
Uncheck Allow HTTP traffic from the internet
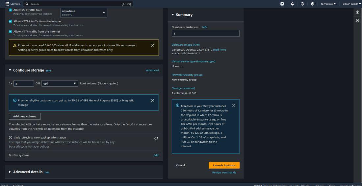[x=11, y=31]
